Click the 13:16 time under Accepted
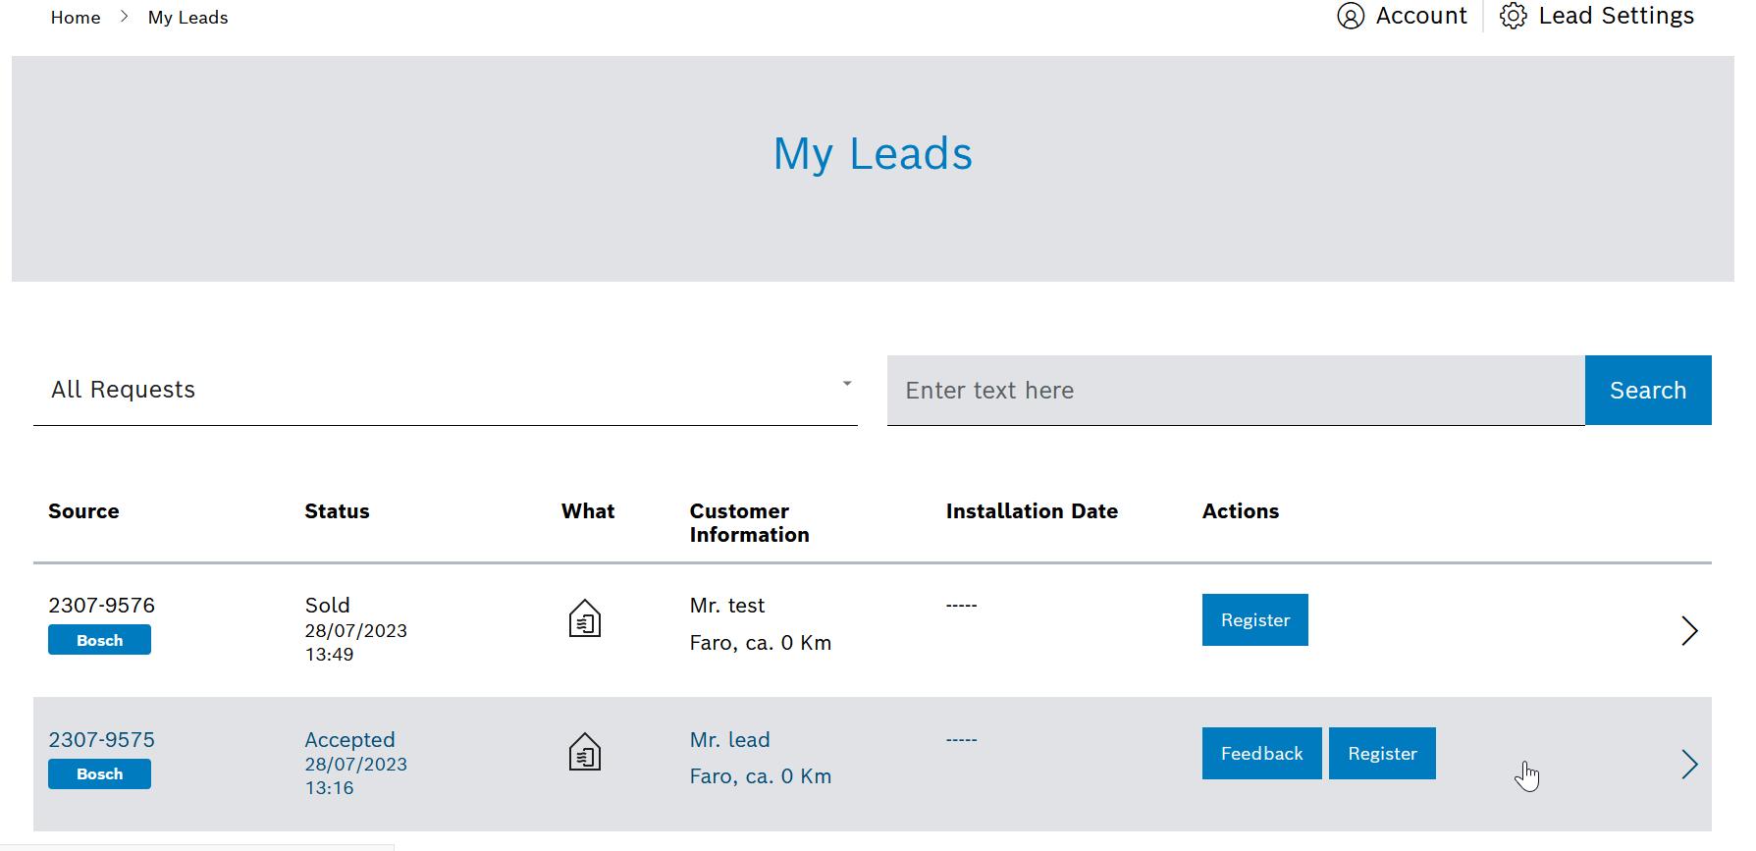 coord(329,788)
